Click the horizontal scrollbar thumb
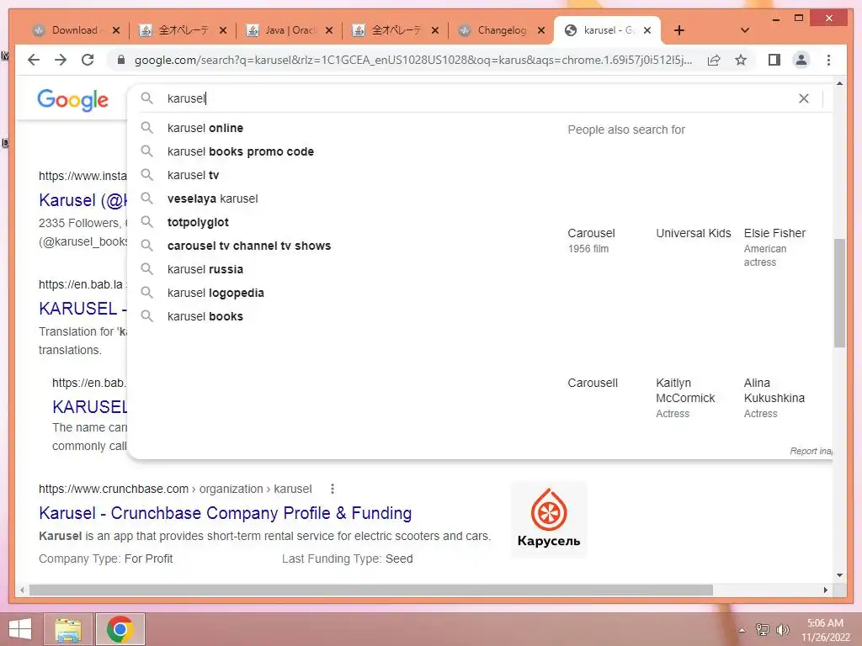Viewport: 862px width, 646px height. 371,590
